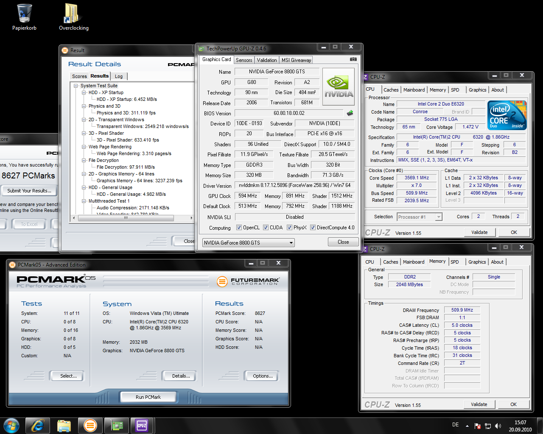Open the NVIDIA GeForce 8800 GTS dropdown
This screenshot has width=543, height=434.
[248, 243]
